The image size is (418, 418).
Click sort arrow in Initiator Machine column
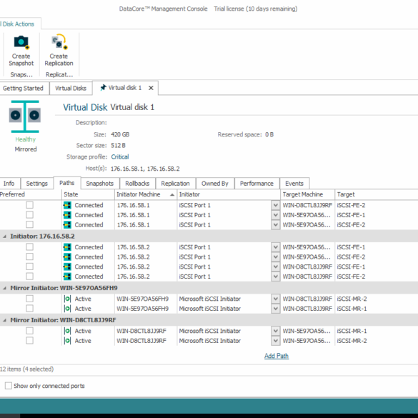pos(172,194)
